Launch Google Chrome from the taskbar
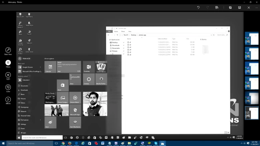260x146 pixels. click(x=63, y=143)
